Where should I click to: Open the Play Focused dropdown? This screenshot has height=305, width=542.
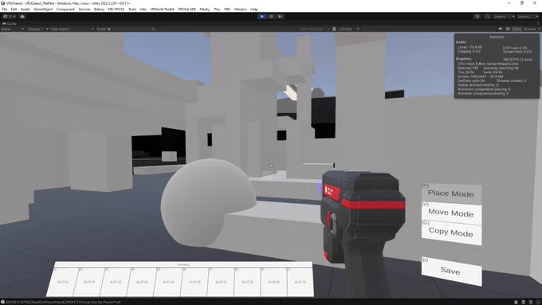314,29
